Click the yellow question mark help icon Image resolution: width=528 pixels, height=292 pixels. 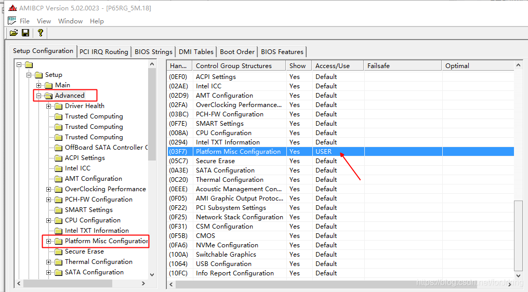tap(41, 33)
